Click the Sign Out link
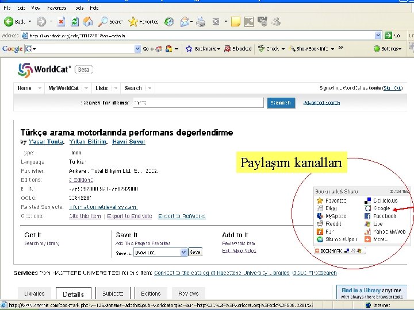The image size is (414, 310). (393, 88)
